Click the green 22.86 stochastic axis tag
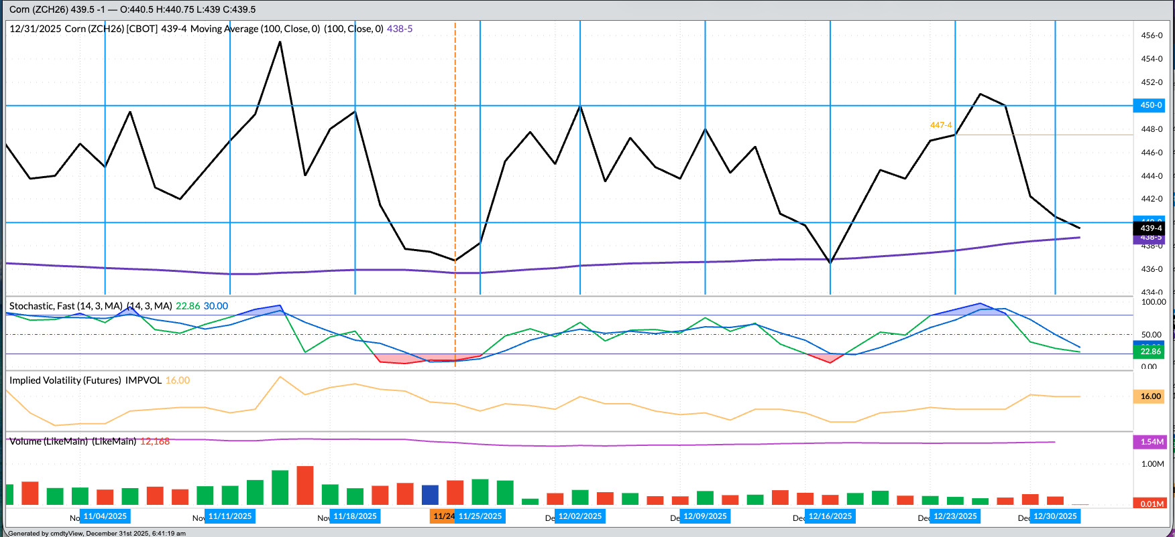 1150,352
